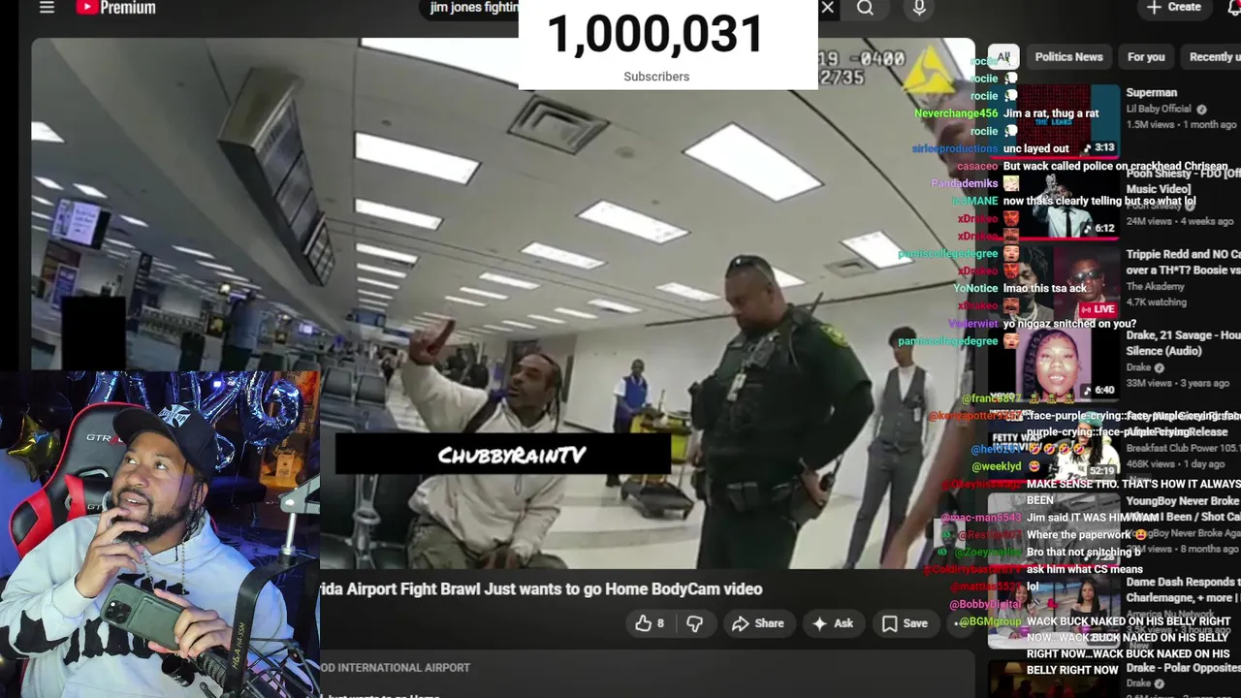This screenshot has height=698, width=1241.
Task: Open 'Pooh Shiesty - FDO' video title
Action: coord(1184,180)
